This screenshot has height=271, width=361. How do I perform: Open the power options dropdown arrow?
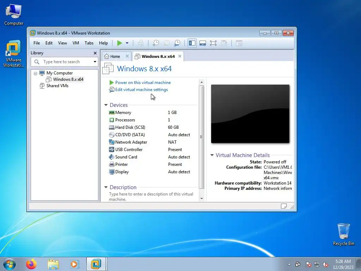[127, 43]
